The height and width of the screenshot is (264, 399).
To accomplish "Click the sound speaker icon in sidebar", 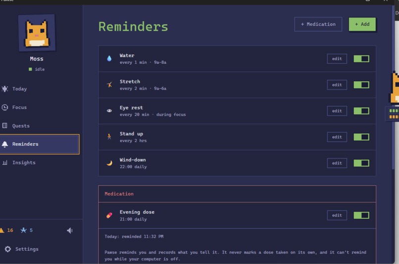I will pyautogui.click(x=70, y=230).
